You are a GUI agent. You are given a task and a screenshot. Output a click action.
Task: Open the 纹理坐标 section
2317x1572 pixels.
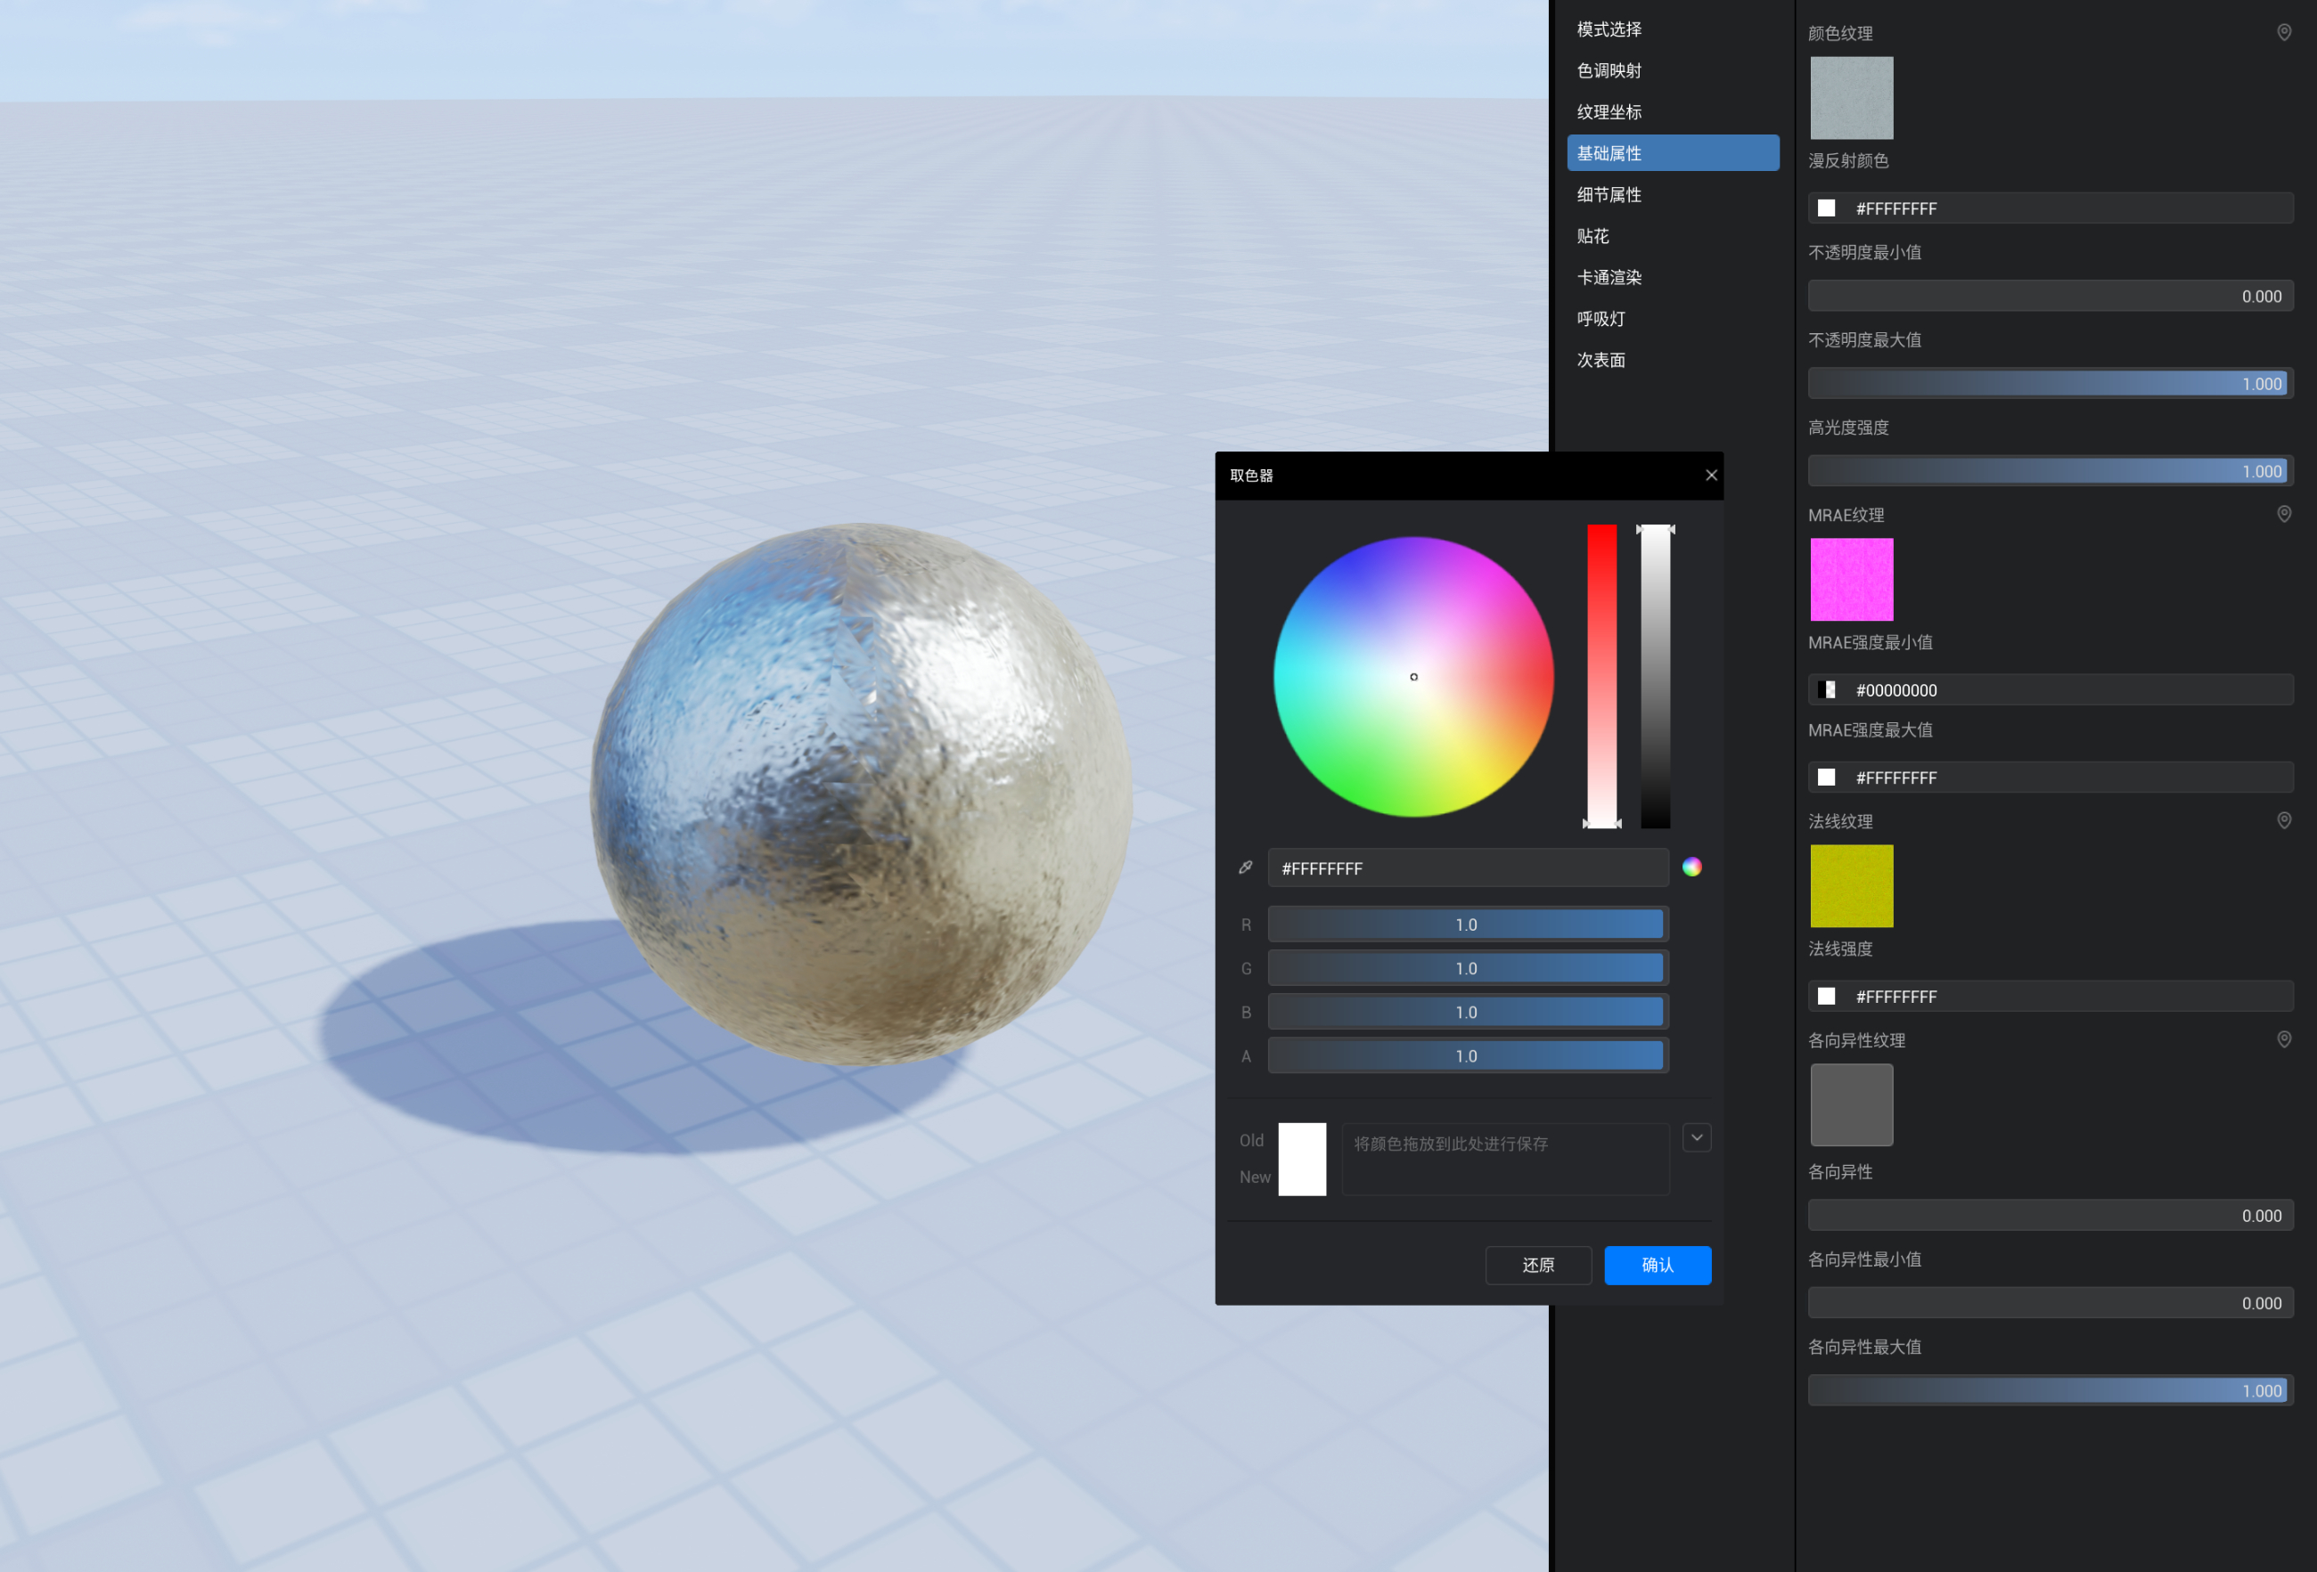[1673, 112]
